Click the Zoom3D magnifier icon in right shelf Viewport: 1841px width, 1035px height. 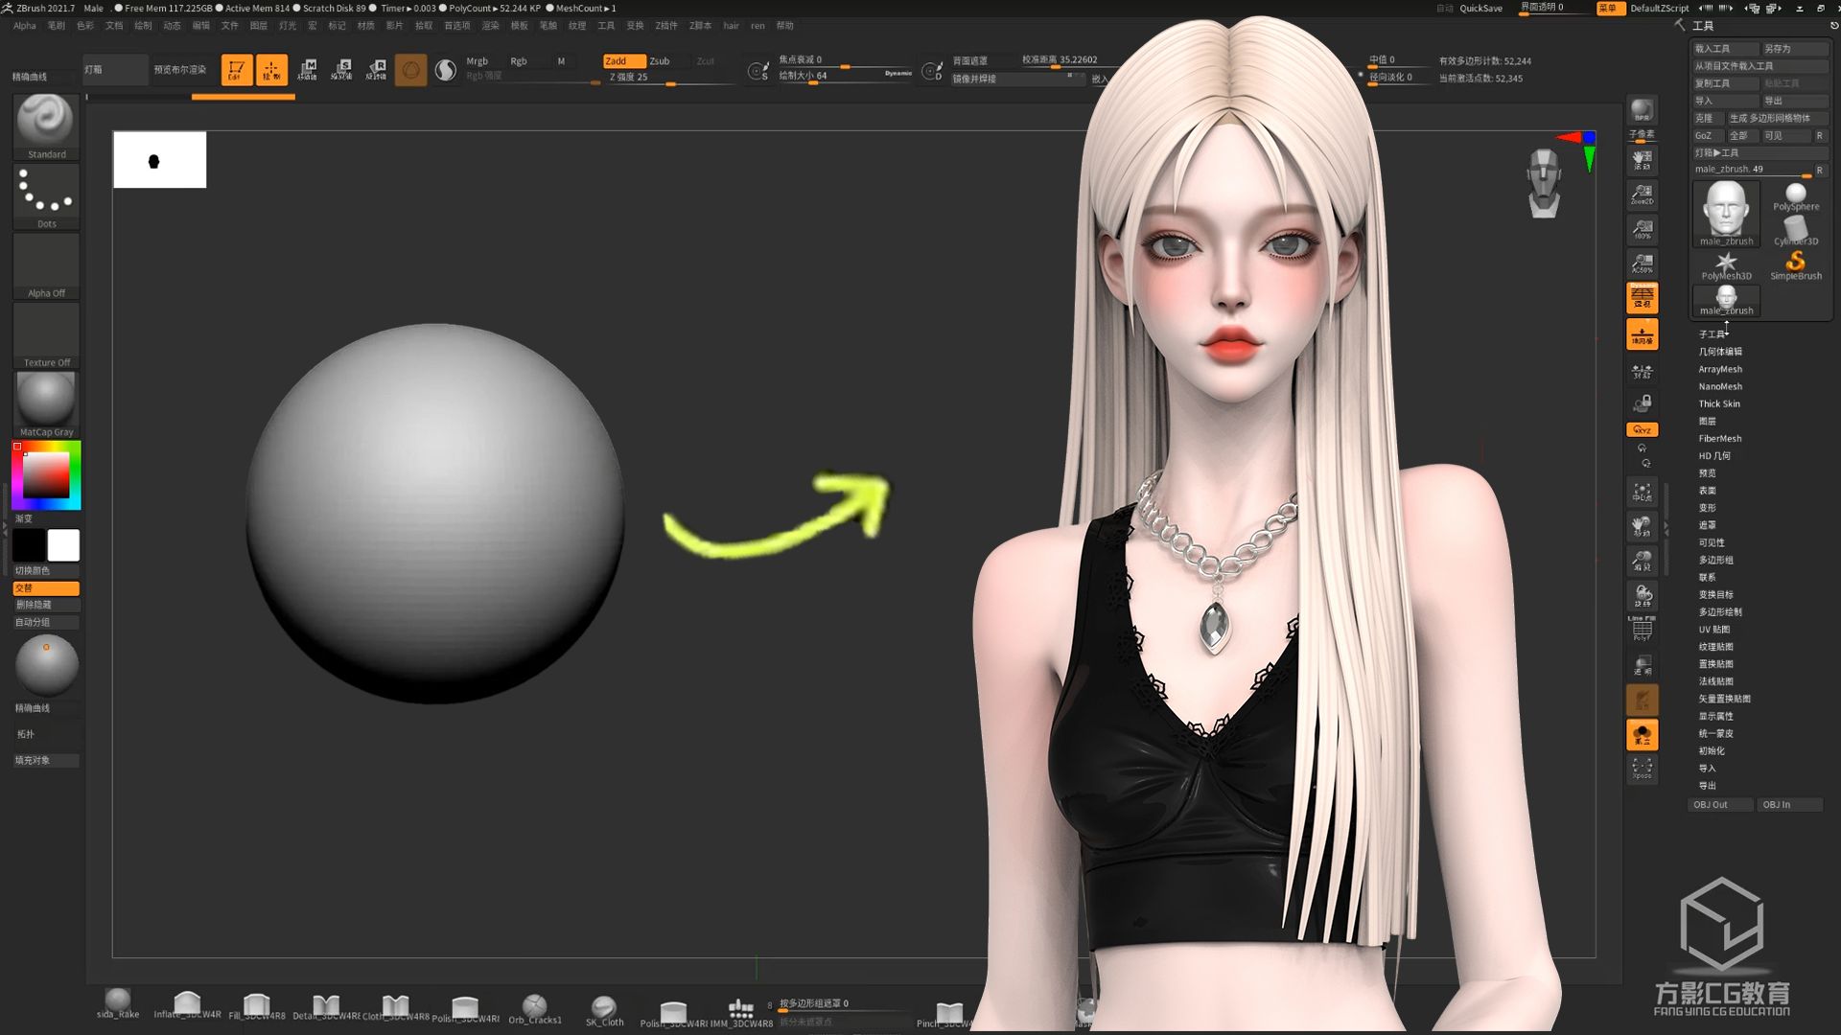point(1643,562)
